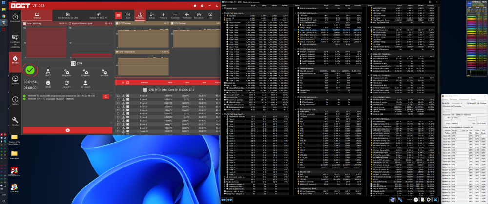Tick the checkbox for P-core 6 row
This screenshot has width=488, height=204.
coord(118,117)
